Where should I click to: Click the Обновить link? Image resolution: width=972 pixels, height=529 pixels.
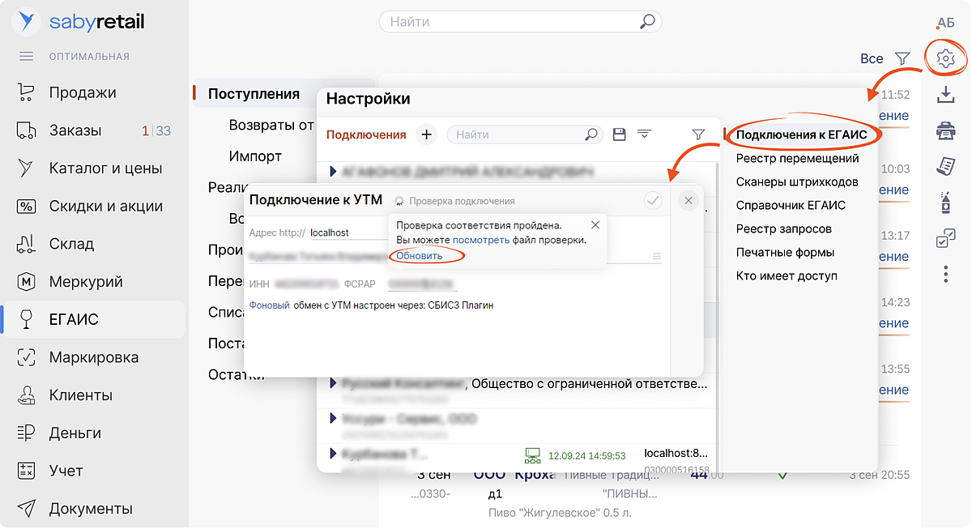coord(420,256)
